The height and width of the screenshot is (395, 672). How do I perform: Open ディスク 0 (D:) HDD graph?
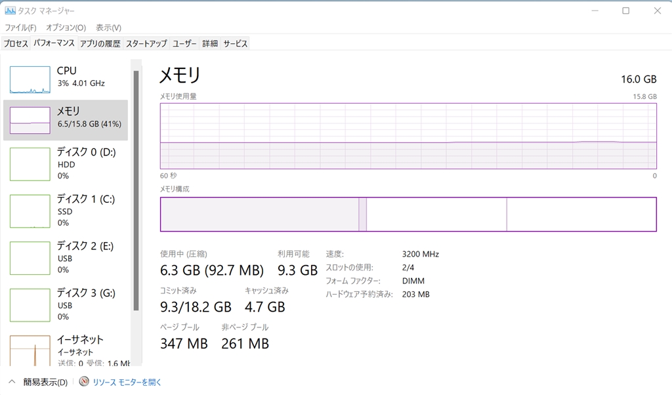pos(30,164)
